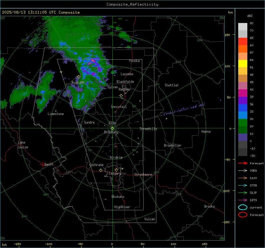
Task: Click the cyan current ellipse icon
Action: (243, 207)
